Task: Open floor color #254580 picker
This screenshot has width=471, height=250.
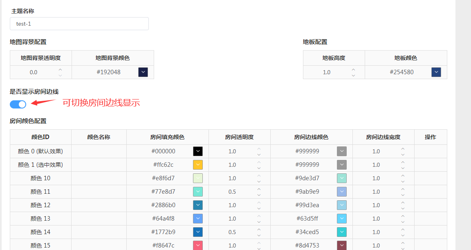Action: [436, 72]
